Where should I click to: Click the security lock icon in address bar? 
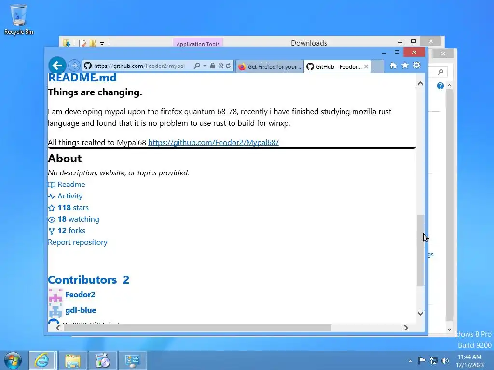pyautogui.click(x=213, y=66)
